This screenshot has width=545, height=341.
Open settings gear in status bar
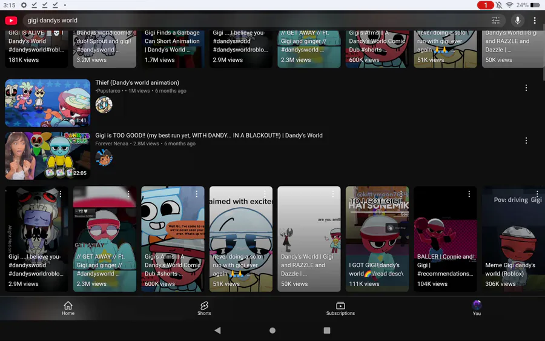[x=24, y=5]
